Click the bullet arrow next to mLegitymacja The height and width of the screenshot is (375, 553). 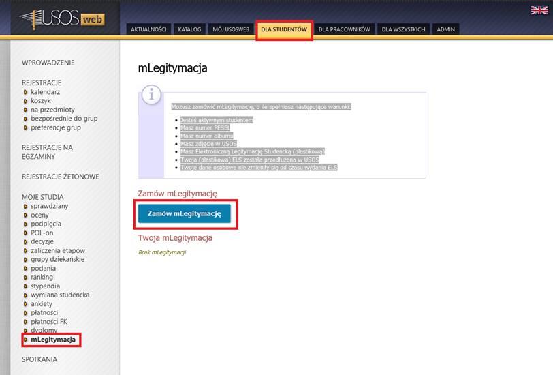pos(26,340)
